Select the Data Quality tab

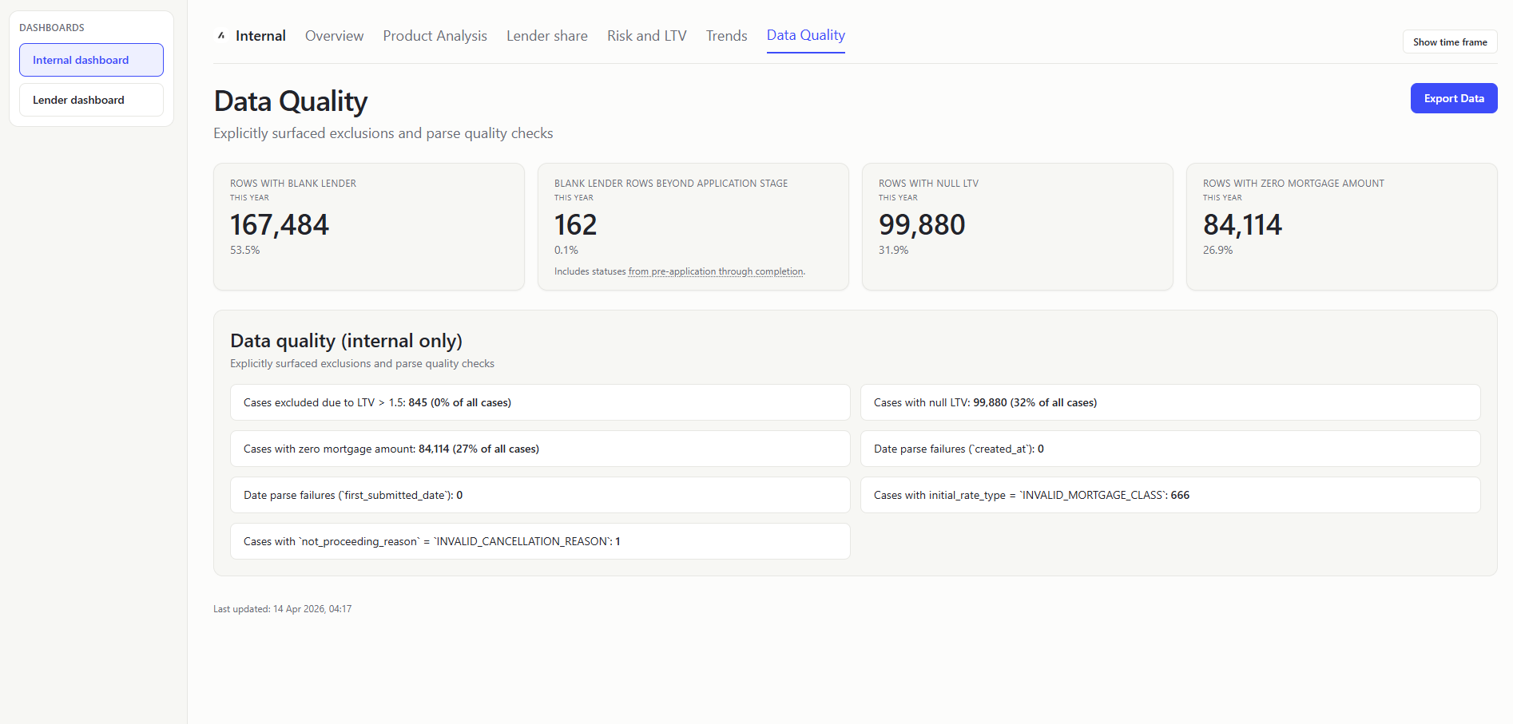click(x=805, y=35)
